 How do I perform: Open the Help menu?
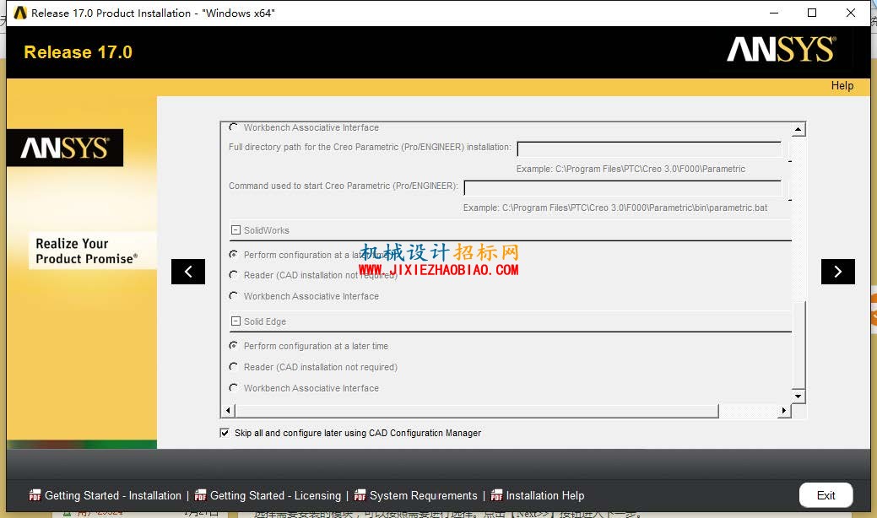842,85
